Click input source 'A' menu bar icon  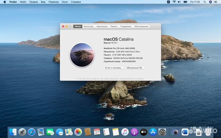click(x=169, y=2)
